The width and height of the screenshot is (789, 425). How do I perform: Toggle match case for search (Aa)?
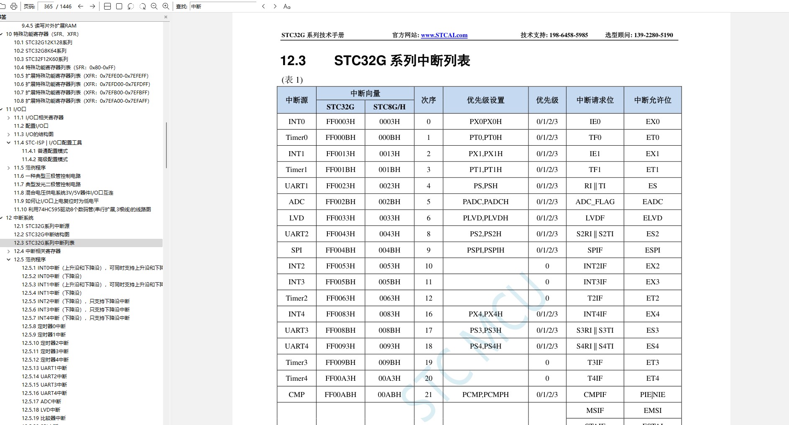click(x=287, y=6)
